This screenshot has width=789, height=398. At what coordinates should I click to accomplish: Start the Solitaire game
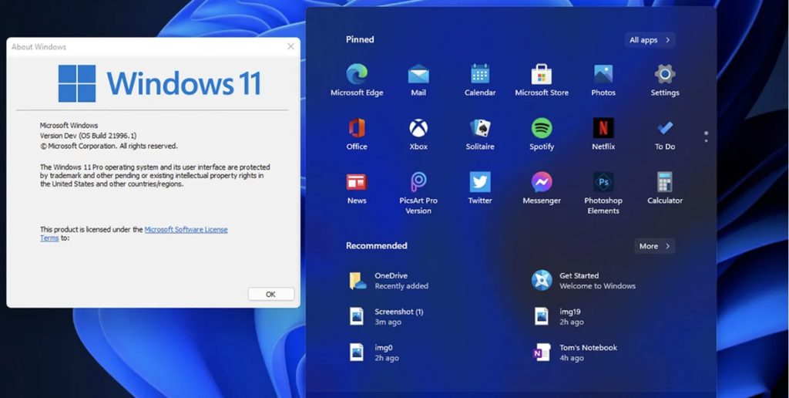pyautogui.click(x=480, y=133)
